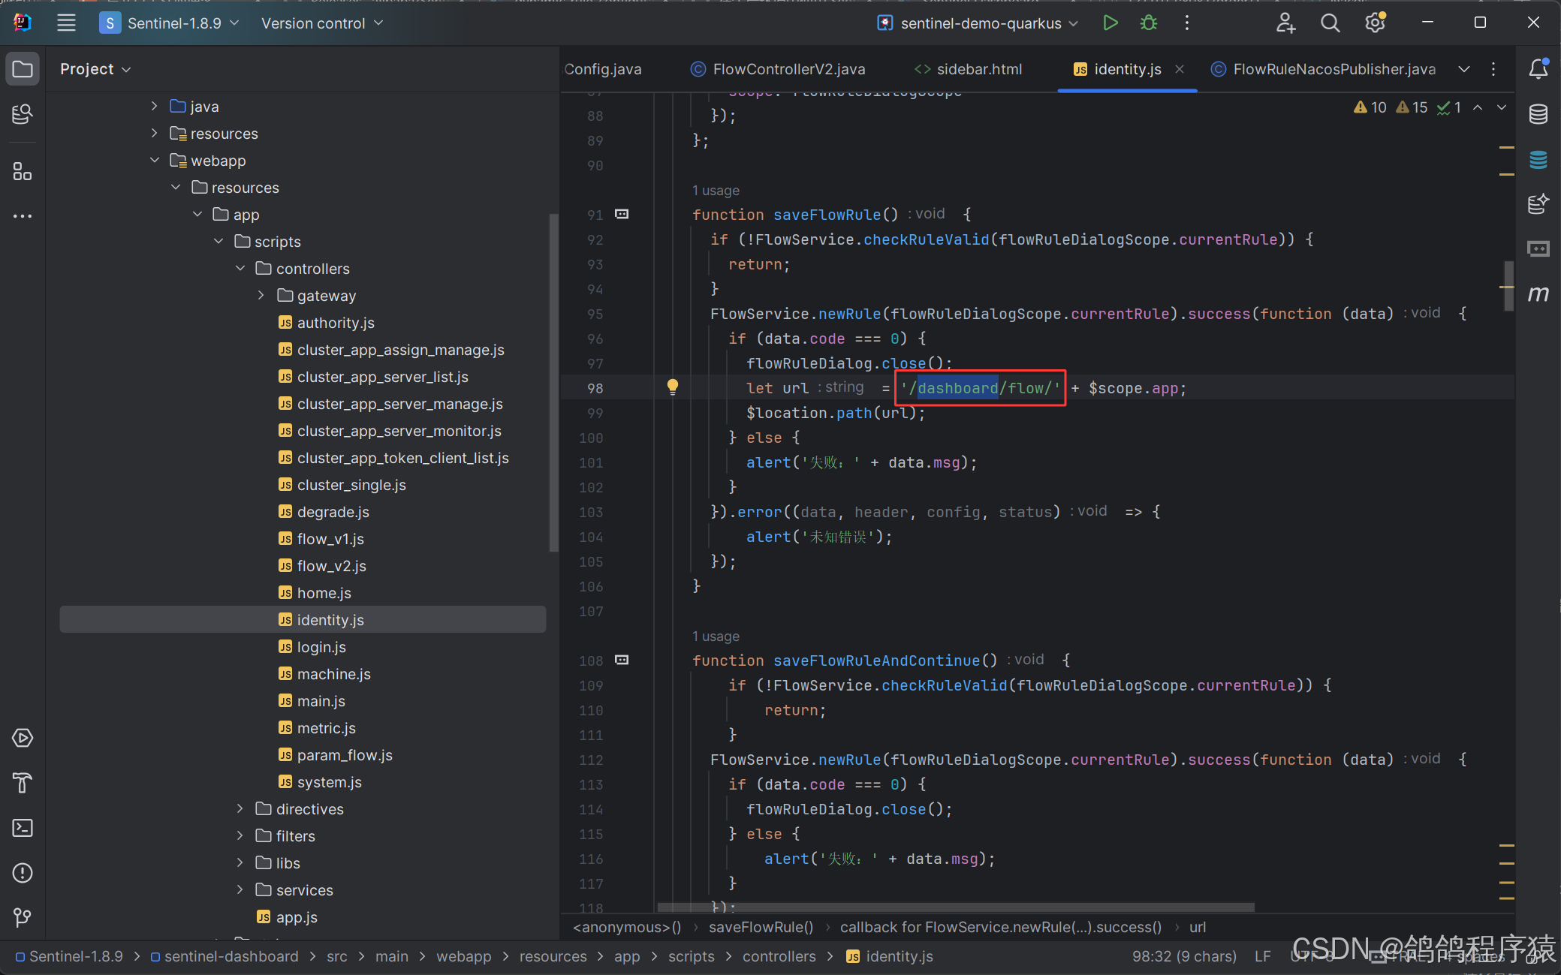Start debugging with the bug icon
Viewport: 1561px width, 975px height.
(1148, 23)
